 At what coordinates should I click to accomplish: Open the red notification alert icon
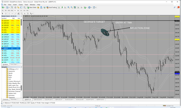tap(178, 7)
